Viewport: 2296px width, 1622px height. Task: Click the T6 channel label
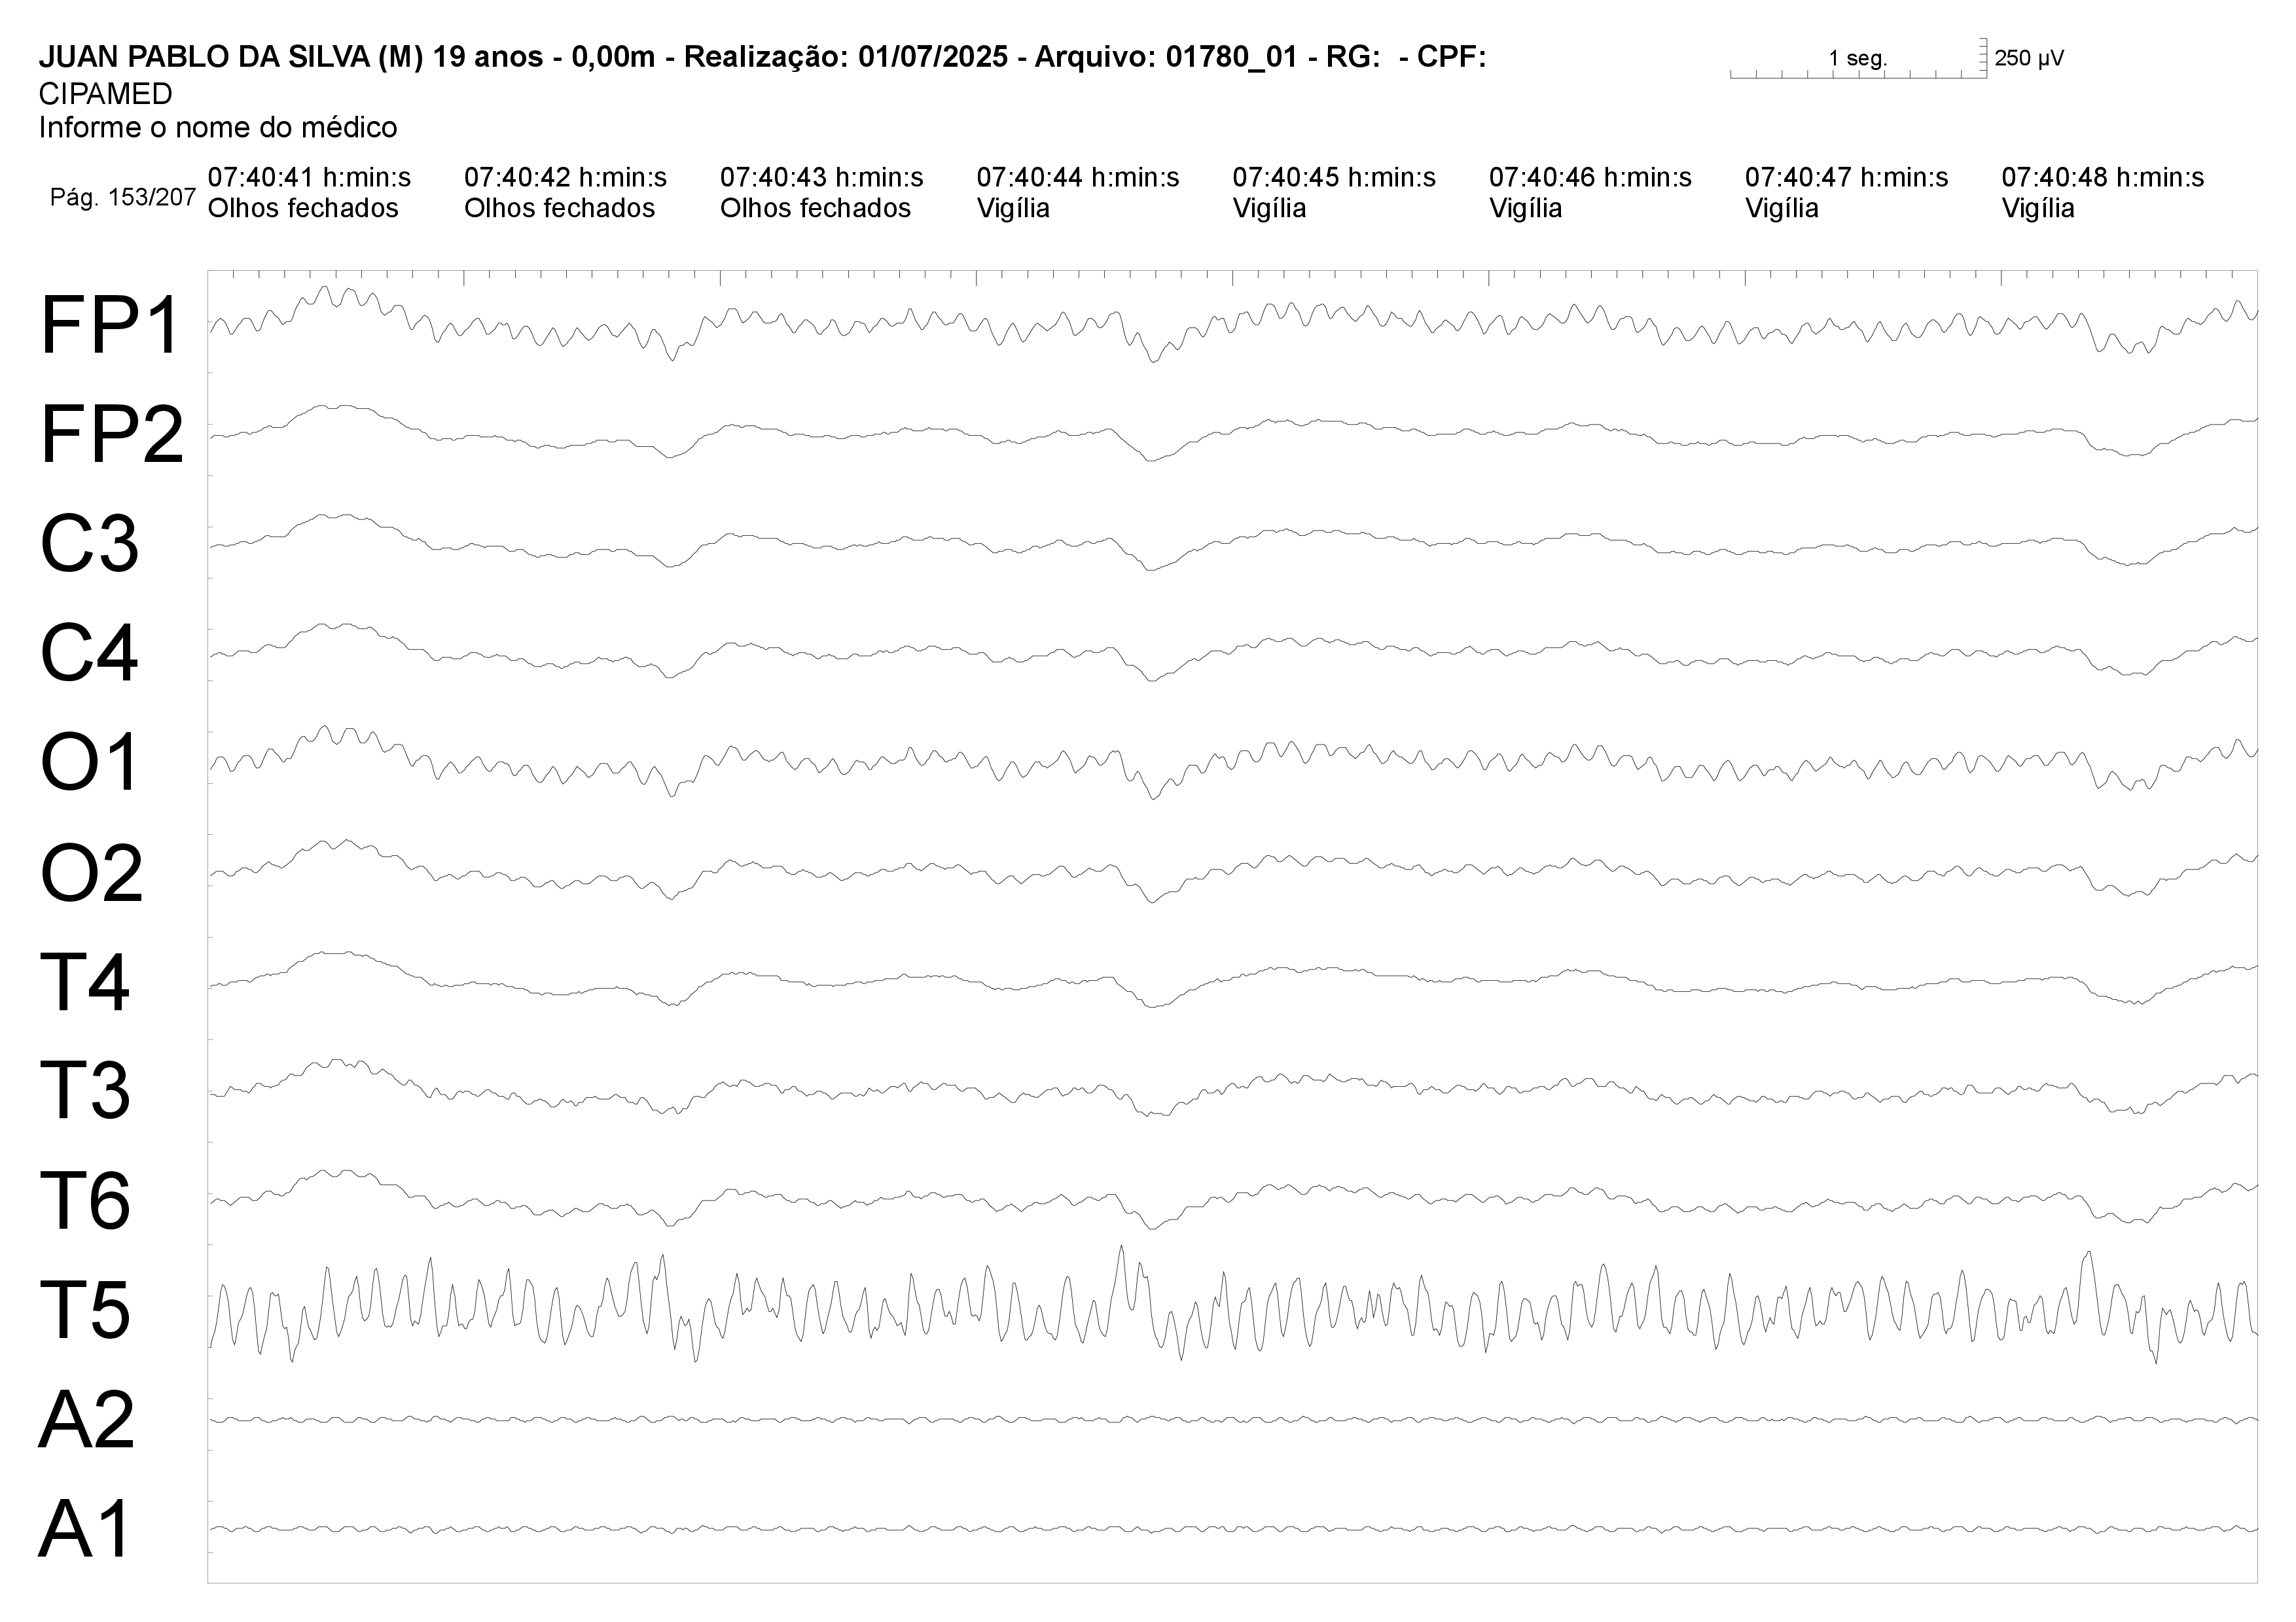(x=85, y=1200)
